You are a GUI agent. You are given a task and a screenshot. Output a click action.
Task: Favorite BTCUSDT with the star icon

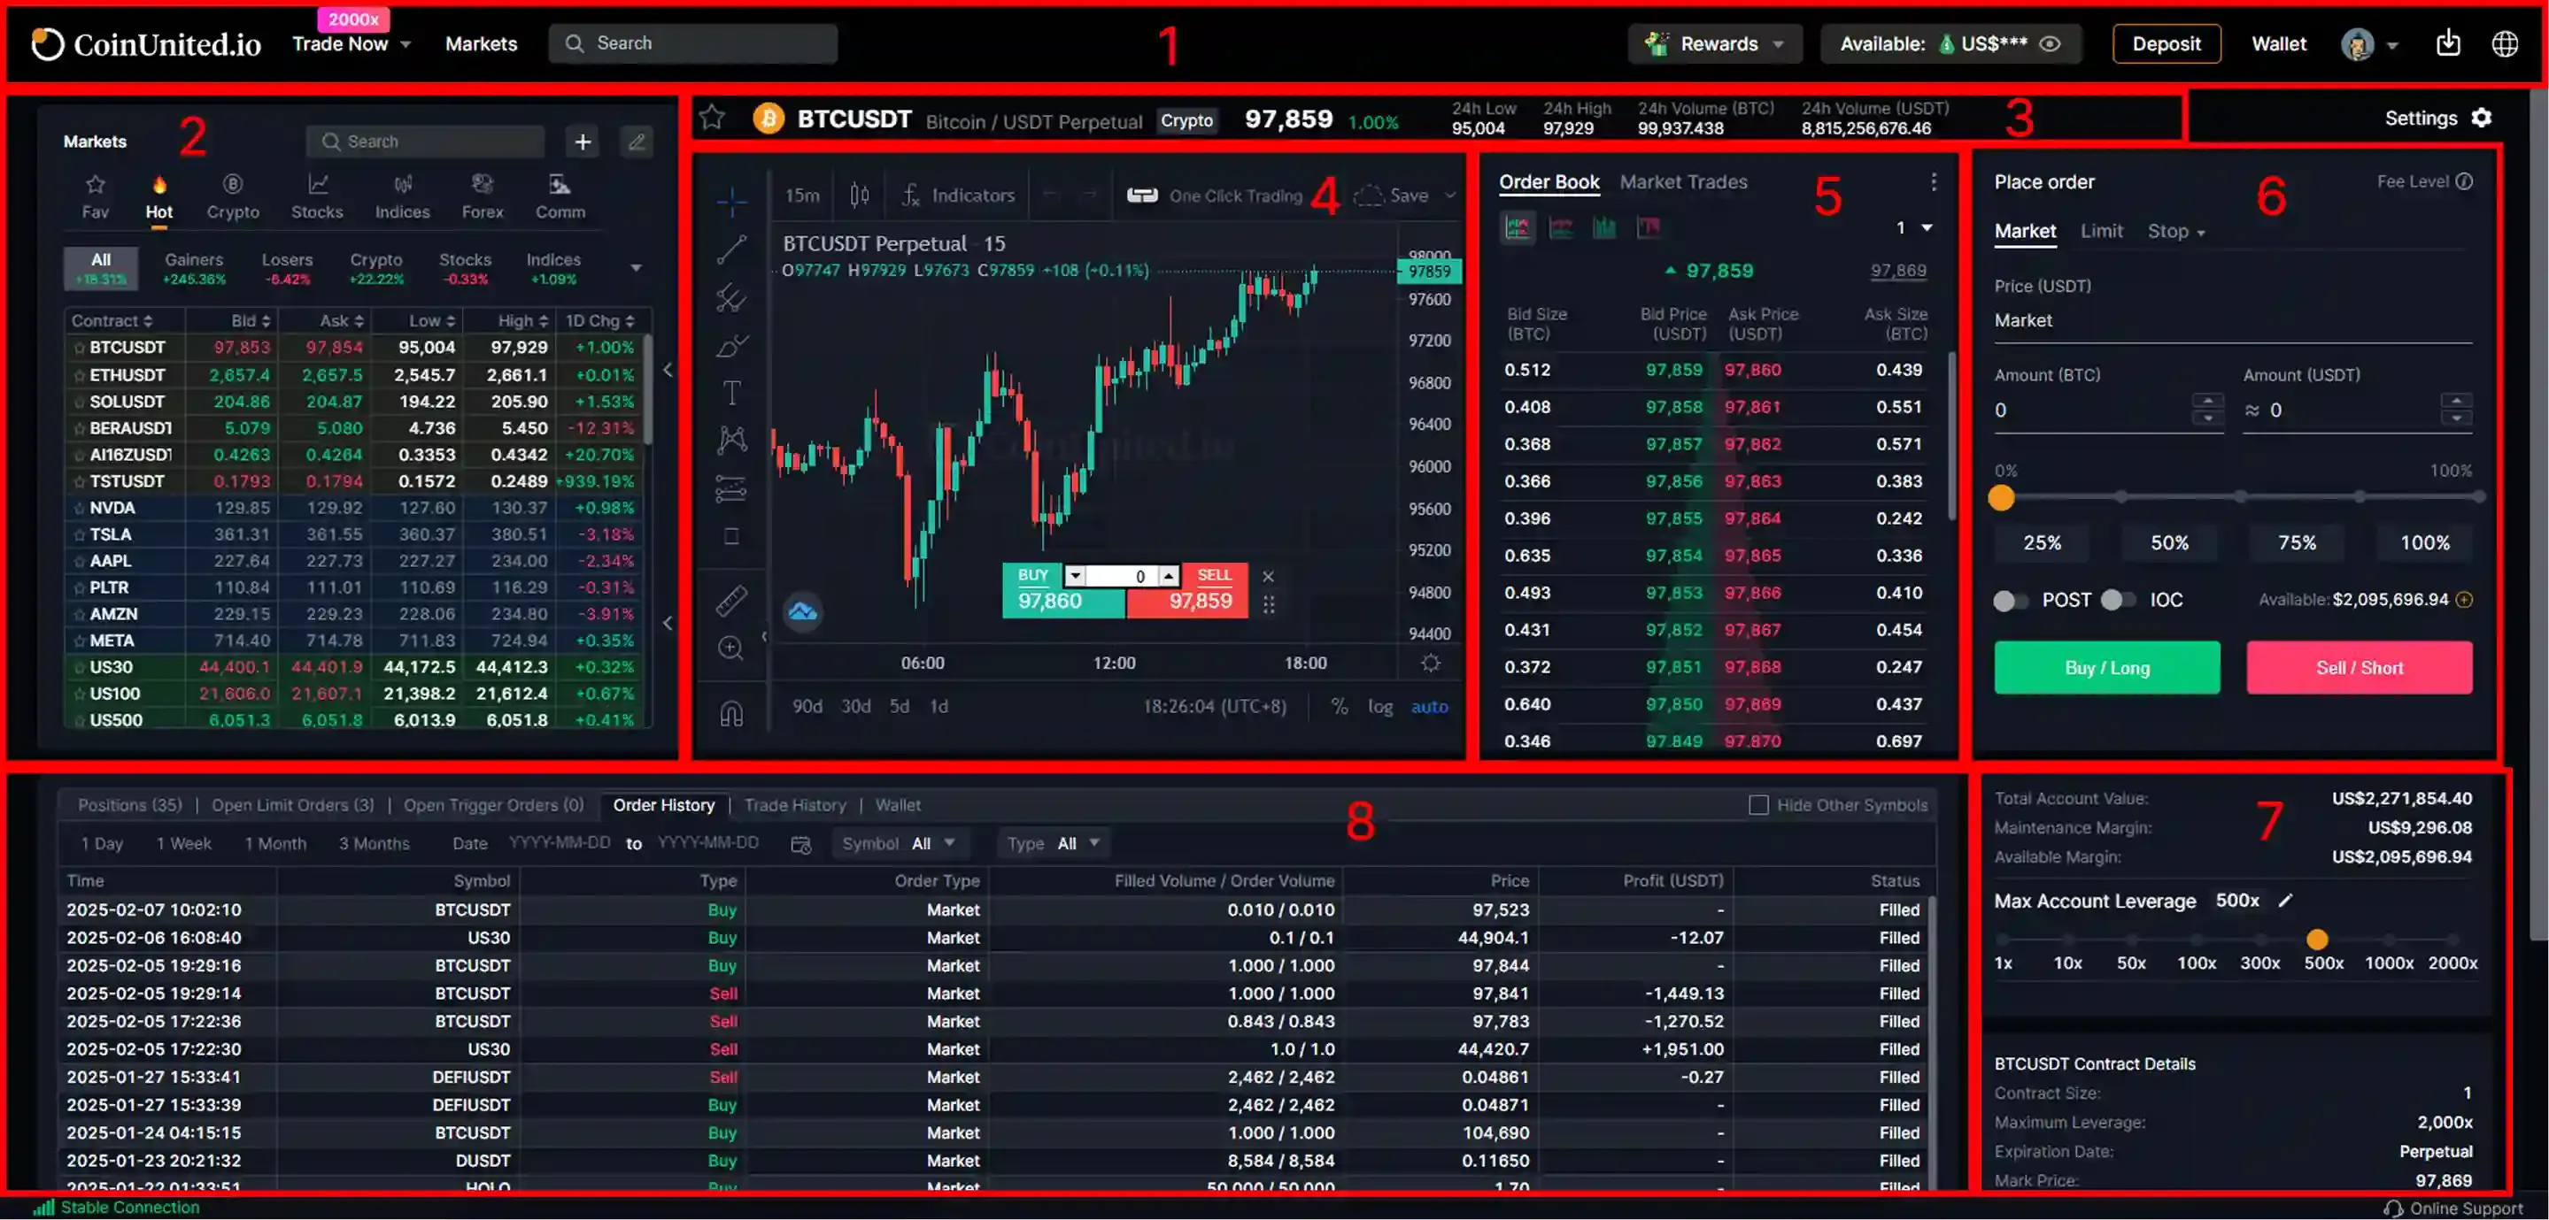point(712,119)
